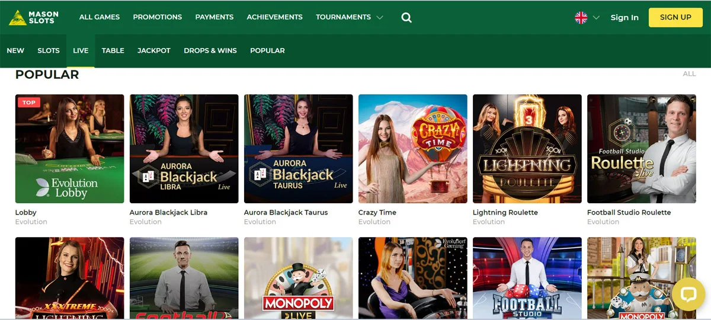Select the Jackpot category tab

(x=154, y=50)
